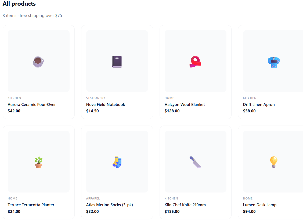Open the Atlas Merino Socks (3-pk) link
The height and width of the screenshot is (221, 303).
[110, 205]
